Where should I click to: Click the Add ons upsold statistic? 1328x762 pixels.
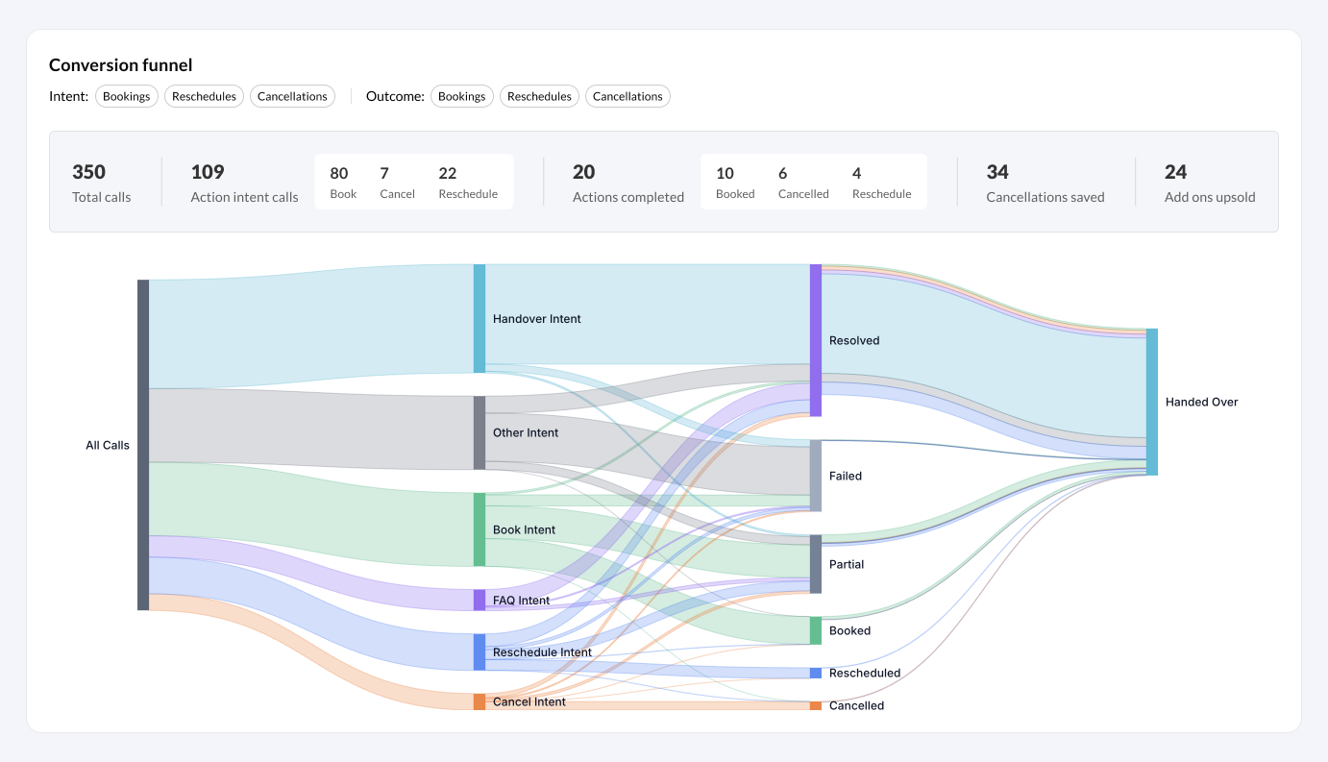(1209, 183)
